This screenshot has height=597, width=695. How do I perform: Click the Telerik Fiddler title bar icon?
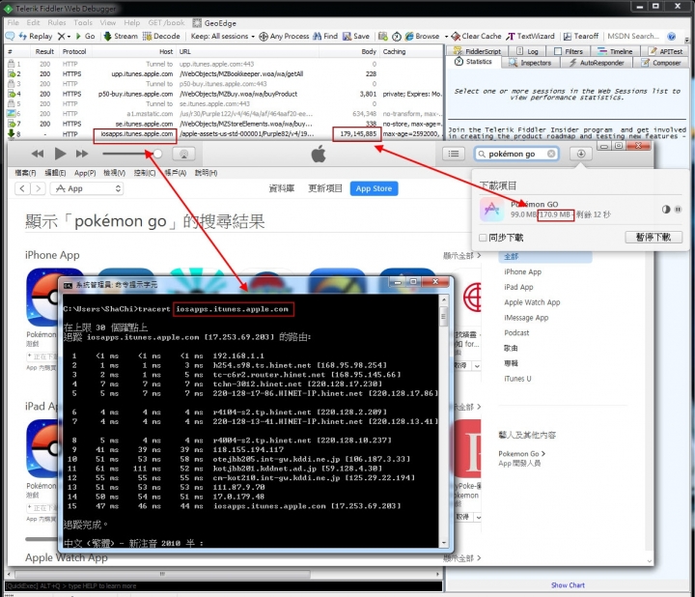(9, 9)
